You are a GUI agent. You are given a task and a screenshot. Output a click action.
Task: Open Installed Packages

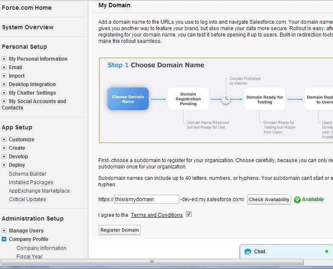31,182
